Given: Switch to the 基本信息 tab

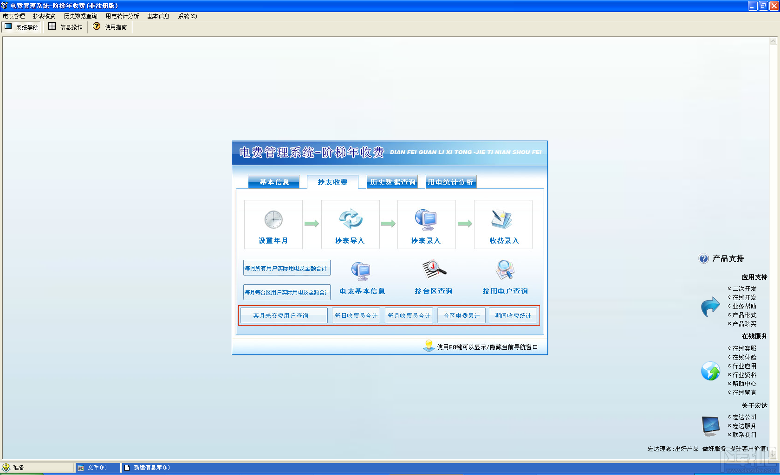Looking at the screenshot, I should [x=274, y=182].
